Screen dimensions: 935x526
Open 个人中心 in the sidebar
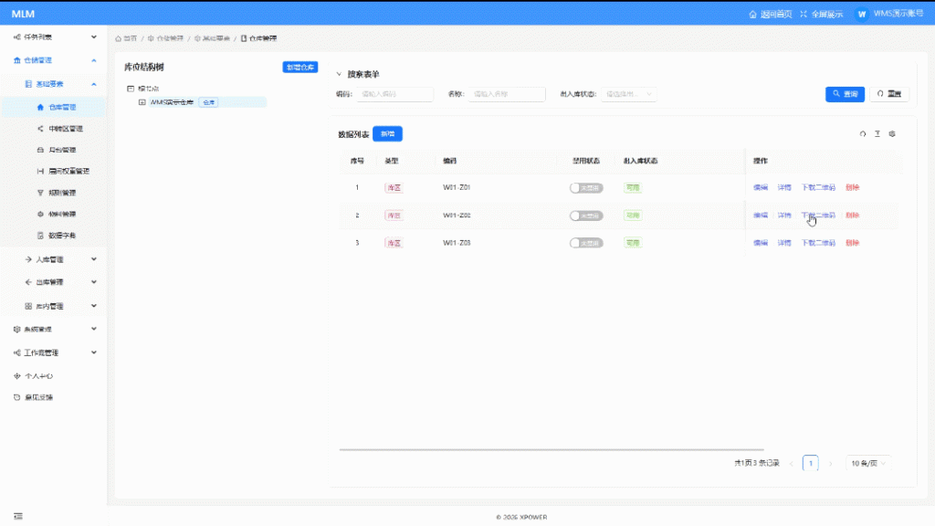(x=38, y=375)
